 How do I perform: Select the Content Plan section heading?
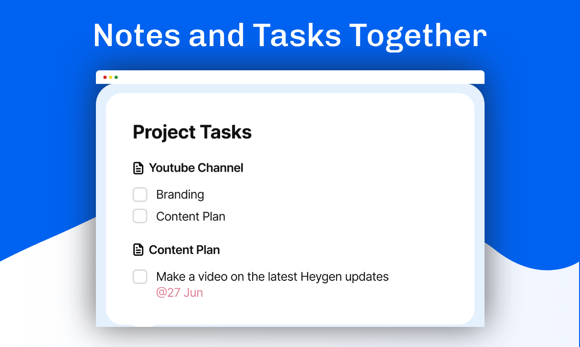(x=185, y=250)
